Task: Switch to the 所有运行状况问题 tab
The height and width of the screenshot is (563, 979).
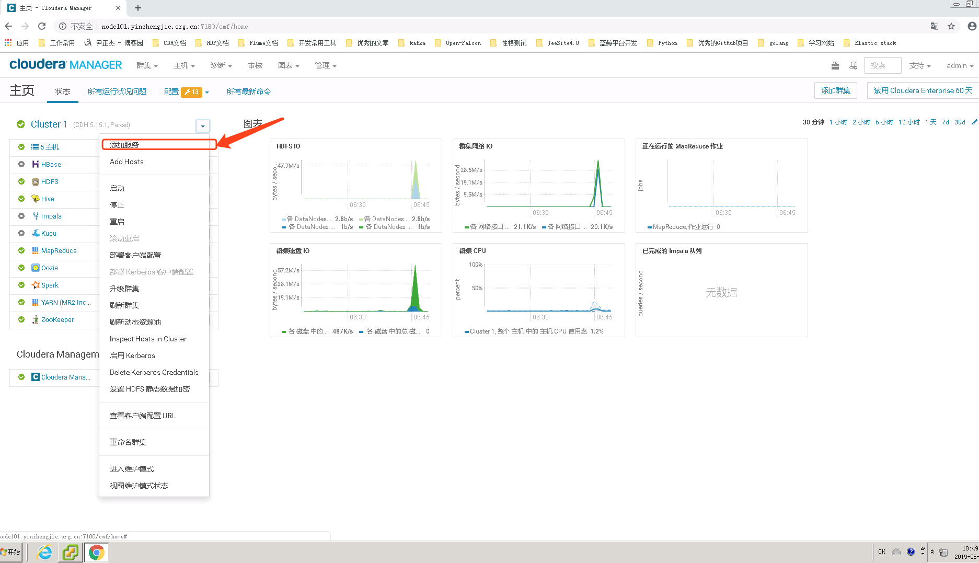Action: 117,91
